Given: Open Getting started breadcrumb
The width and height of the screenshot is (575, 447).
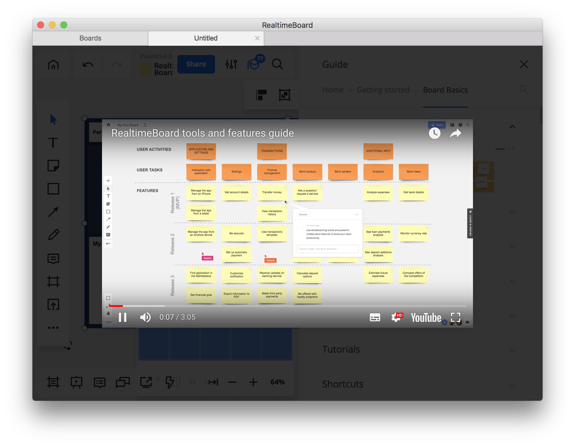Looking at the screenshot, I should tap(383, 90).
